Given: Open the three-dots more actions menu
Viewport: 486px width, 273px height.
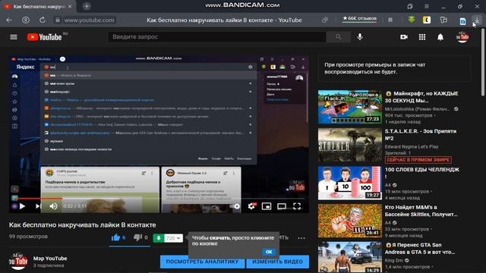Looking at the screenshot, I should click(301, 238).
